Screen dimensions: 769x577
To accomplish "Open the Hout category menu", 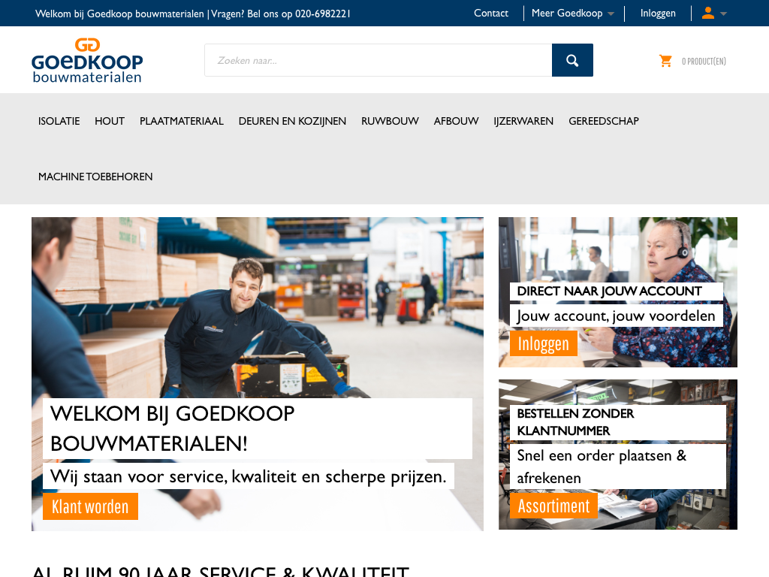I will coord(110,121).
